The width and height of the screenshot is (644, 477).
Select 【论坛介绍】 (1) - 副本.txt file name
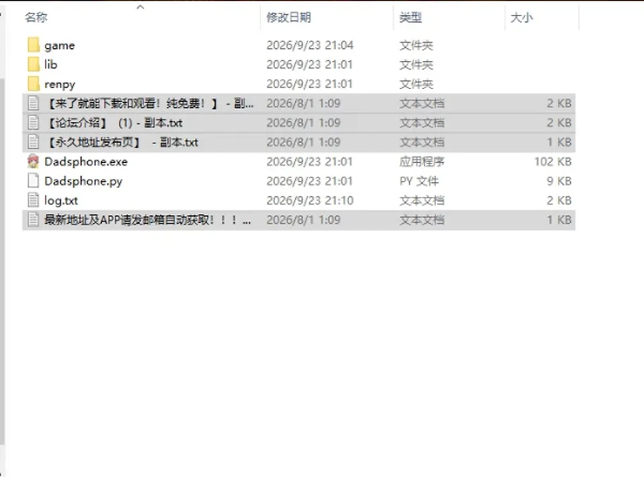(x=115, y=123)
